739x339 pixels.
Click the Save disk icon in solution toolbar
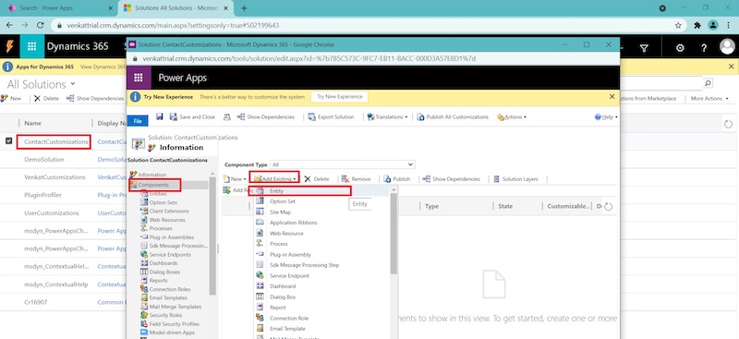pos(159,116)
